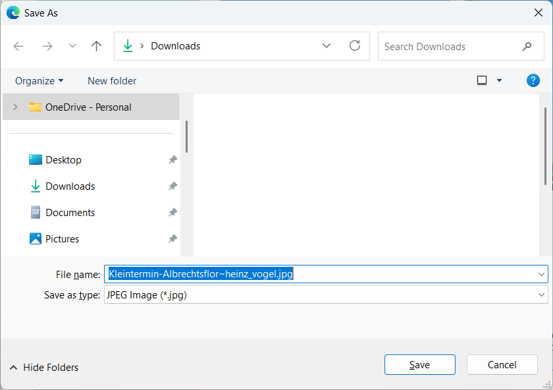Go up one folder level
Viewport: 553px width, 390px height.
pyautogui.click(x=96, y=46)
